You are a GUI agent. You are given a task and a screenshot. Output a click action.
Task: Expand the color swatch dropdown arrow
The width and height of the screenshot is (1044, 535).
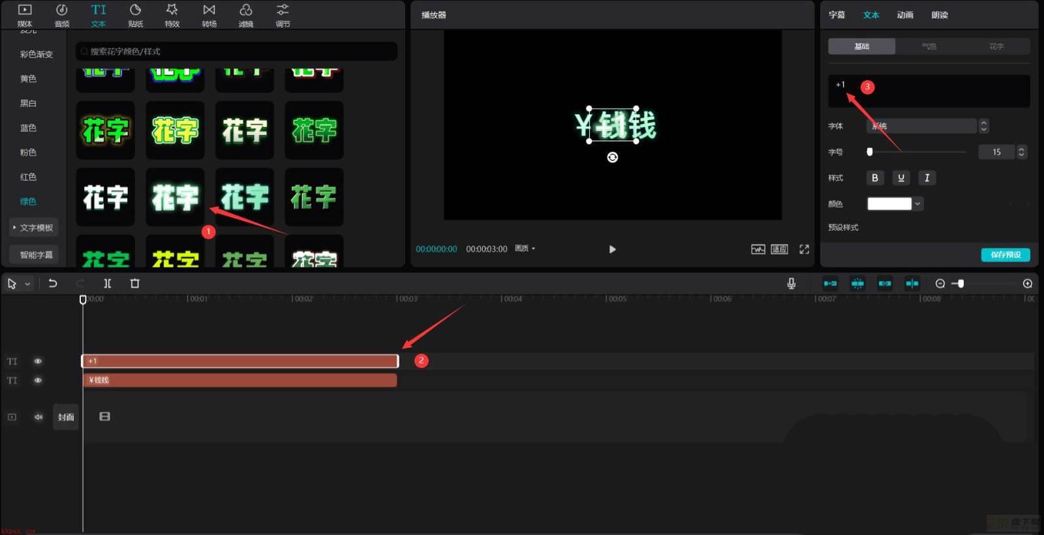[917, 204]
